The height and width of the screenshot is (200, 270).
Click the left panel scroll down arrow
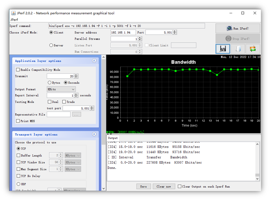(x=104, y=188)
